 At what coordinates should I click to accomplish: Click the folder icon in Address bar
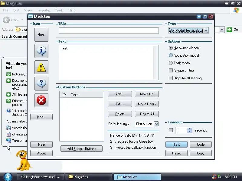pyautogui.click(x=18, y=29)
